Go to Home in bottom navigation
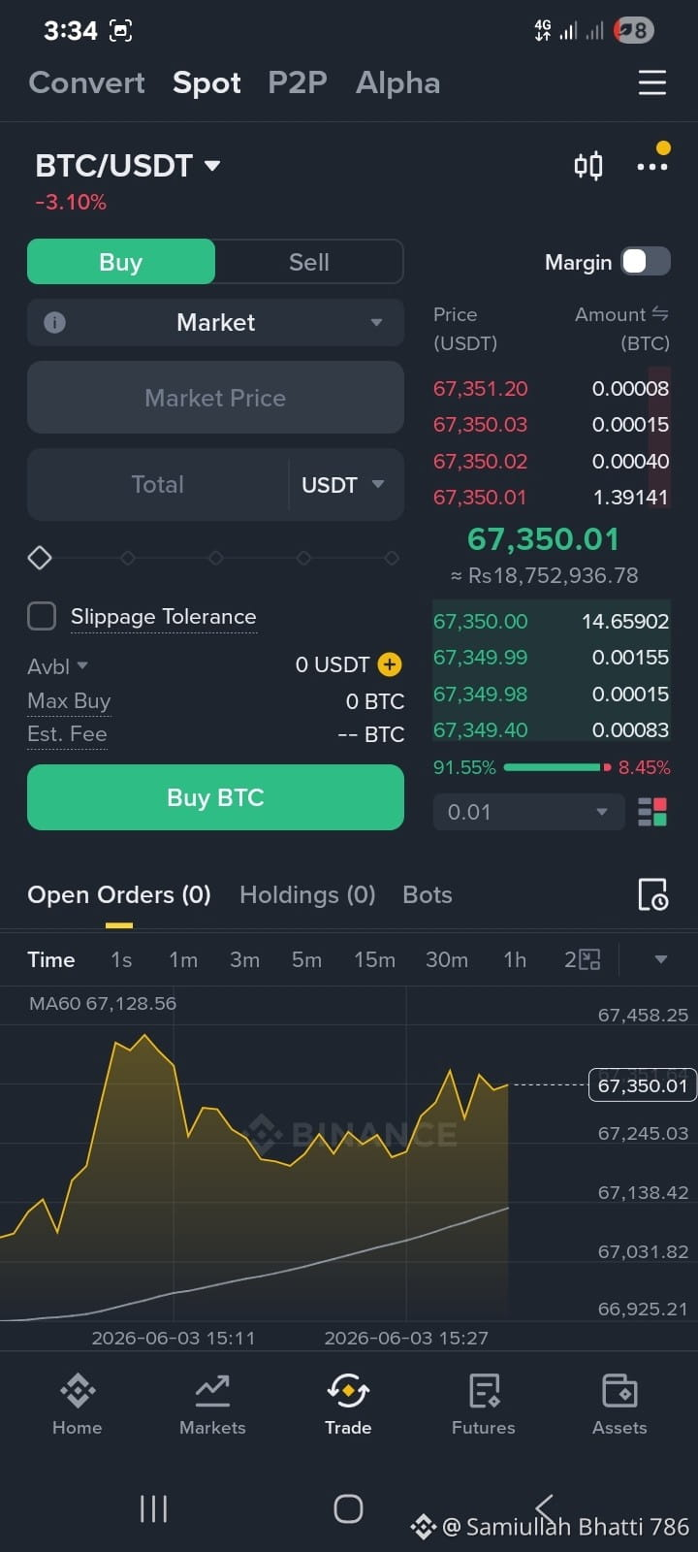This screenshot has width=698, height=1552. click(78, 1405)
